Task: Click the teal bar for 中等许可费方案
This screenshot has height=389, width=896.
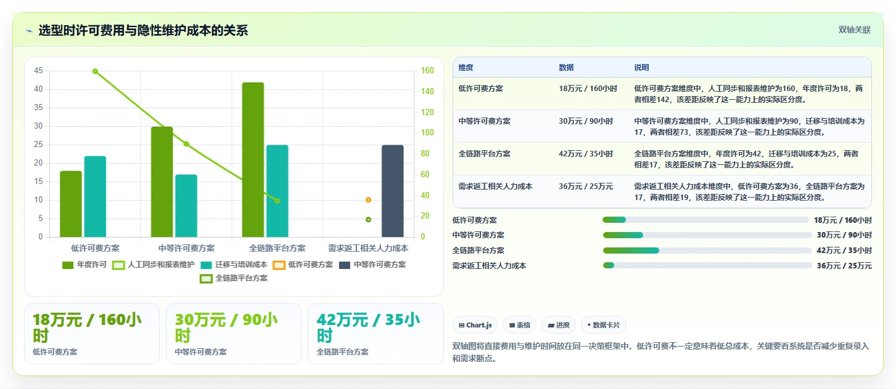Action: [x=186, y=206]
